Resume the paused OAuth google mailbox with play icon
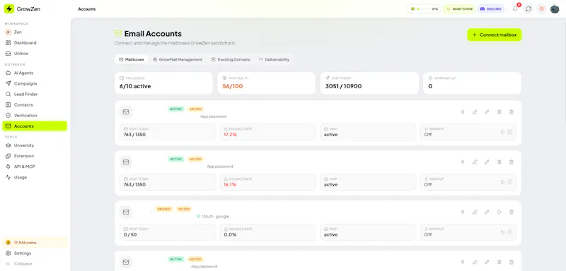This screenshot has width=566, height=271. click(x=499, y=212)
